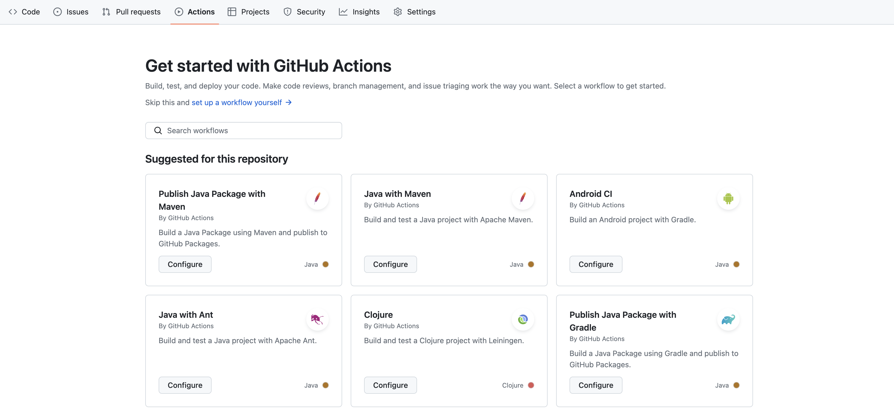
Task: Click the Pull requests branch icon
Action: (x=106, y=12)
